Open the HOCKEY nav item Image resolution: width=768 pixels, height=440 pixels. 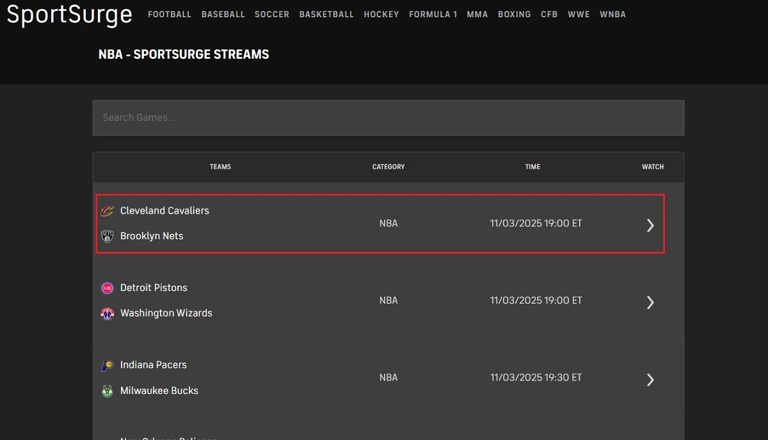[381, 14]
